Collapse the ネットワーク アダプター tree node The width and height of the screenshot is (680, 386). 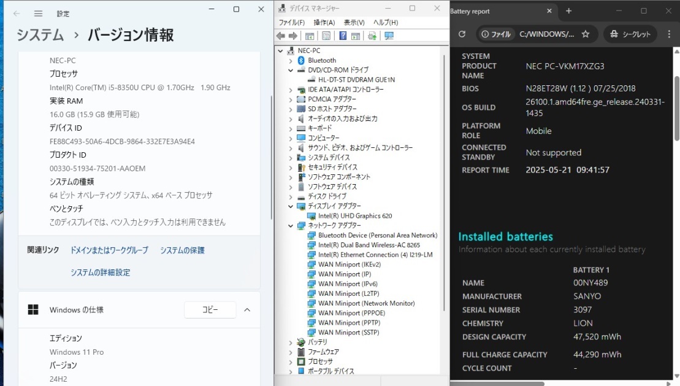(291, 226)
